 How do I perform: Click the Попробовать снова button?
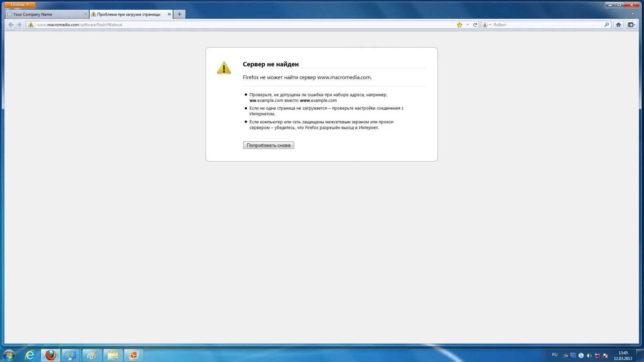[269, 145]
